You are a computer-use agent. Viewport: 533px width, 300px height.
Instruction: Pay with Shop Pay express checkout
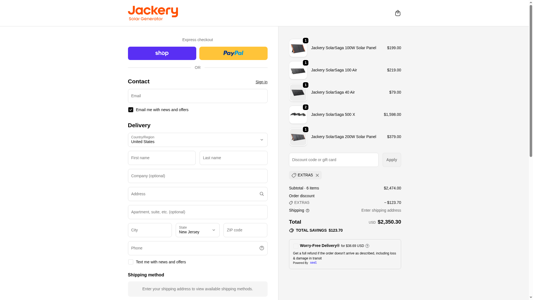pyautogui.click(x=162, y=53)
